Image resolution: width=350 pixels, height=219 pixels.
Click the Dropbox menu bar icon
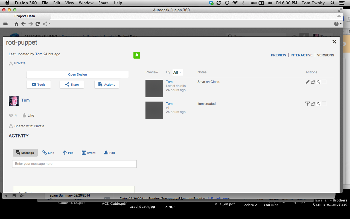pos(211,3)
